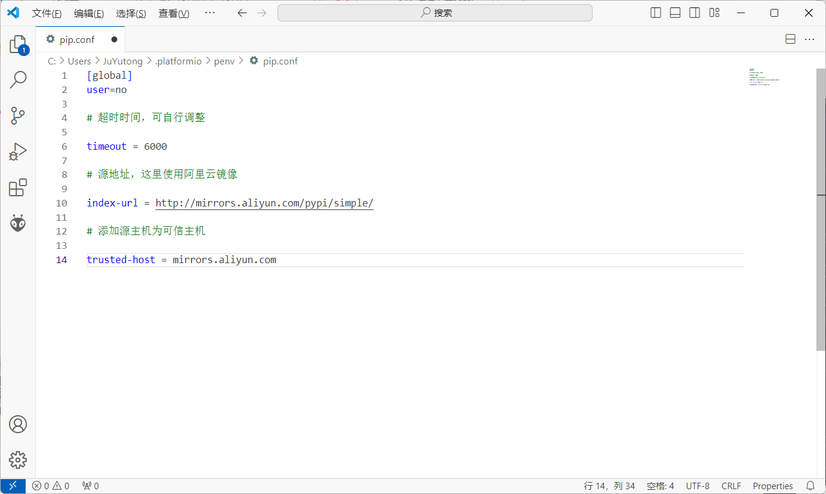Open the Source Control view
Image resolution: width=826 pixels, height=494 pixels.
[18, 116]
